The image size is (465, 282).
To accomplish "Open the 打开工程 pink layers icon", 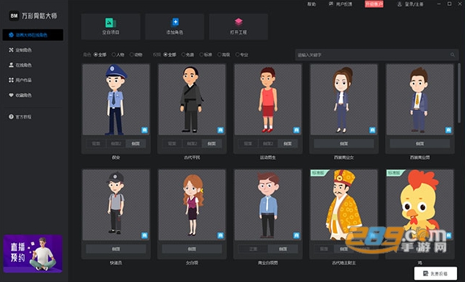I will [x=239, y=22].
